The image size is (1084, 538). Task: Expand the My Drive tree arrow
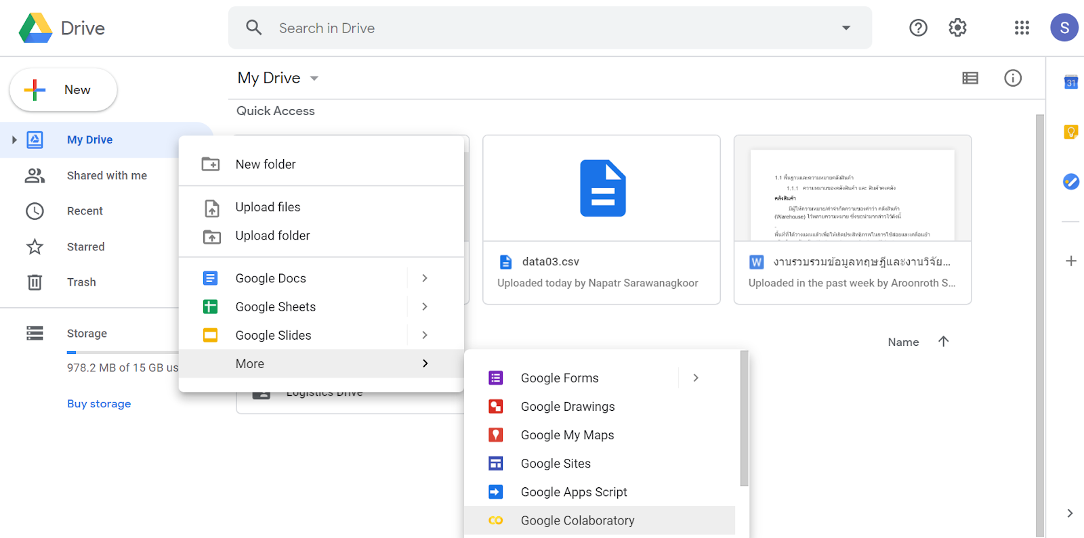point(14,140)
